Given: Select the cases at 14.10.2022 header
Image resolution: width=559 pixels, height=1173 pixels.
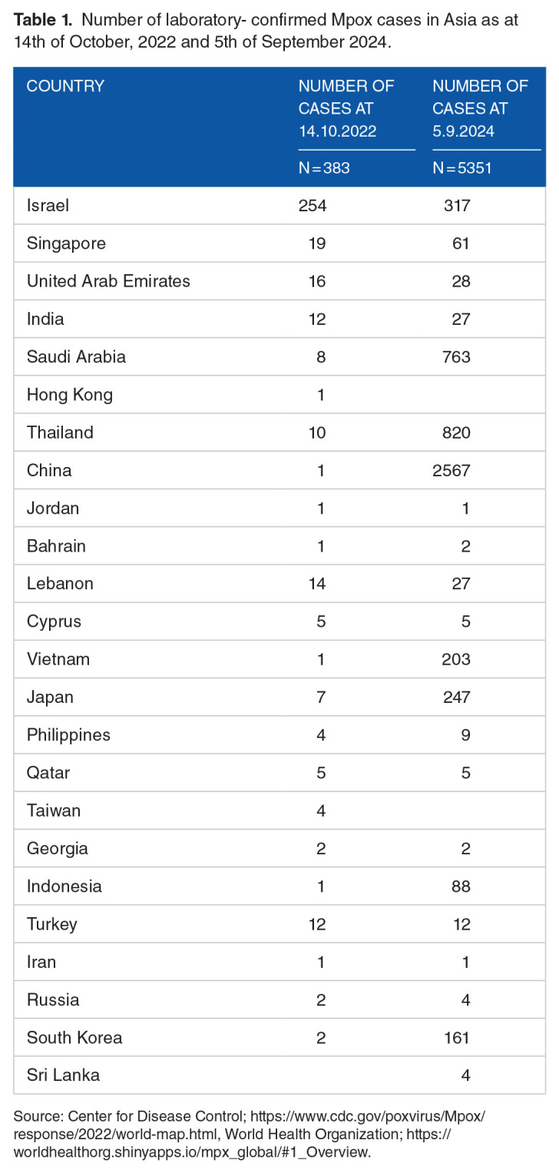Looking at the screenshot, I should pos(346,108).
